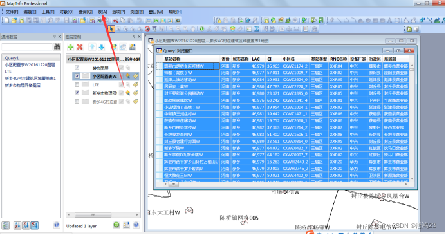
Task: Toggle the 装饰图层 layer visibility checkbox
Action: (77, 68)
